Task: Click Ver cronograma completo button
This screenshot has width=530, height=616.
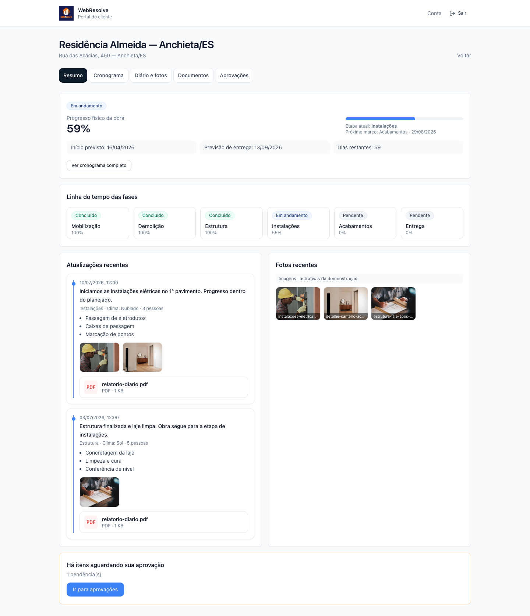Action: click(x=99, y=165)
